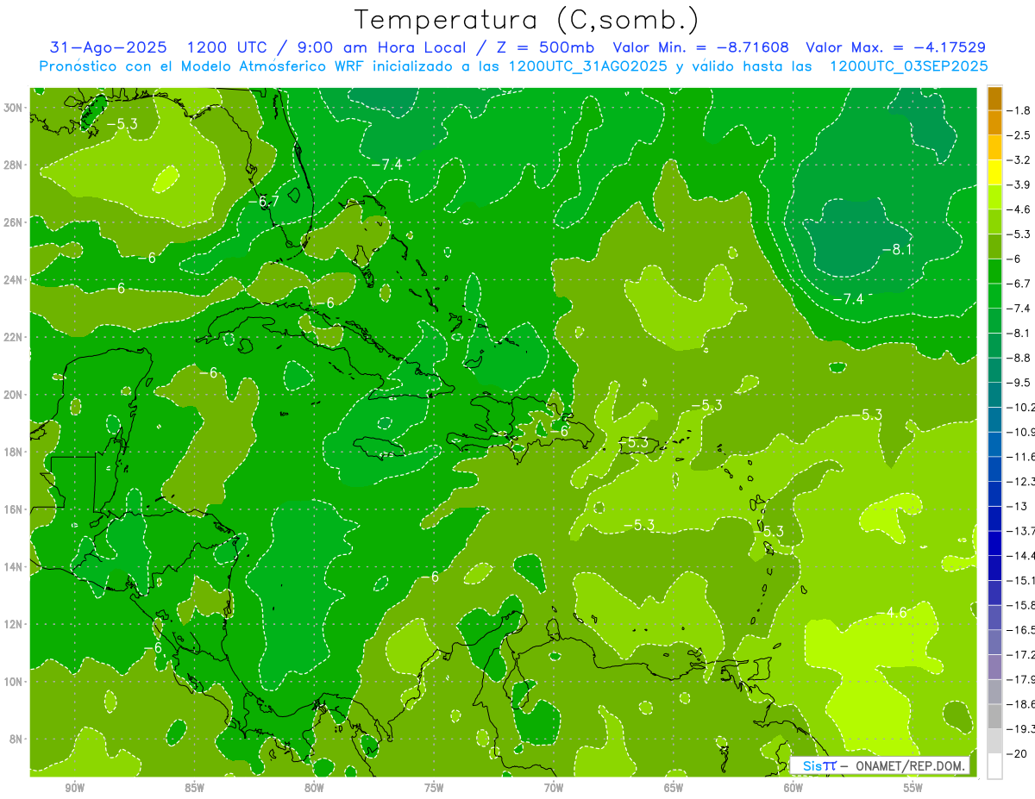The height and width of the screenshot is (799, 1035).
Task: Click the "-2.5" colorbar label
Action: coord(1019,135)
